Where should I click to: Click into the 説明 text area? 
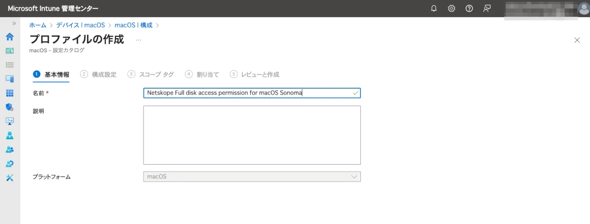click(252, 135)
